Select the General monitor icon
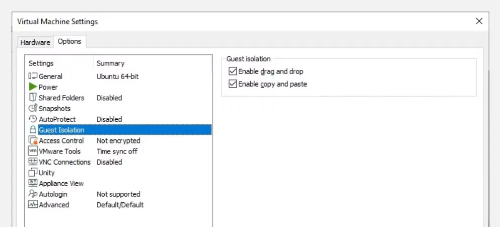The image size is (500, 227). click(33, 76)
